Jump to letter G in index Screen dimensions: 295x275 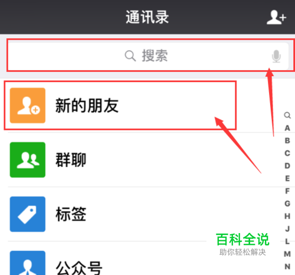(x=287, y=204)
